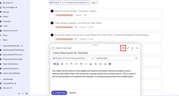Click avatar beside May Discourse Update topic

tap(52, 11)
